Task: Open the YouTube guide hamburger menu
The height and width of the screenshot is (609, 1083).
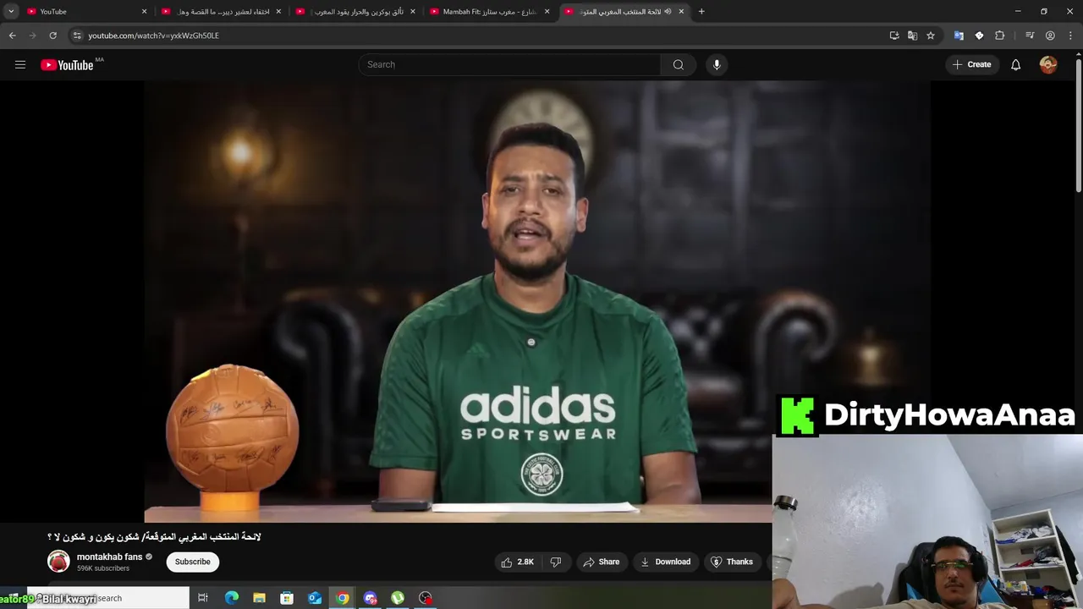Action: [20, 64]
